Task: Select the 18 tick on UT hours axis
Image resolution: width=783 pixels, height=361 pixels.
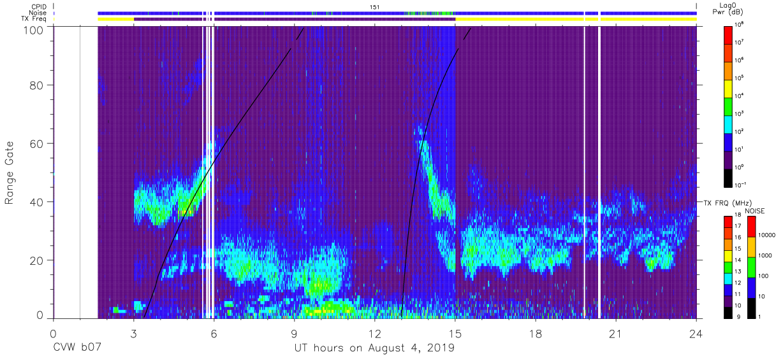Action: [536, 334]
